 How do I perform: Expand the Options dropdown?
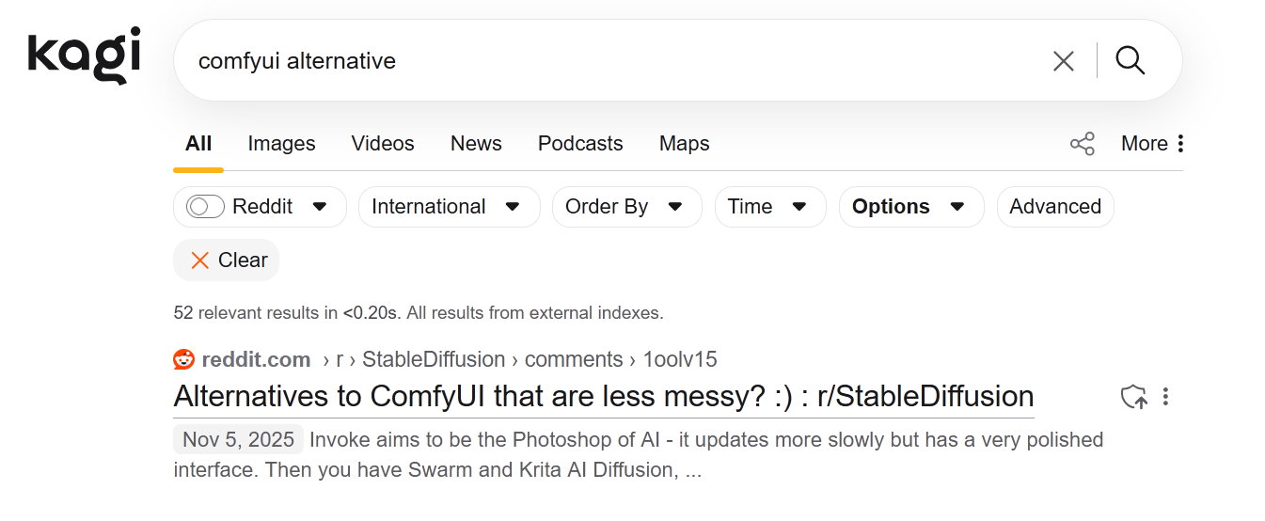coord(911,207)
